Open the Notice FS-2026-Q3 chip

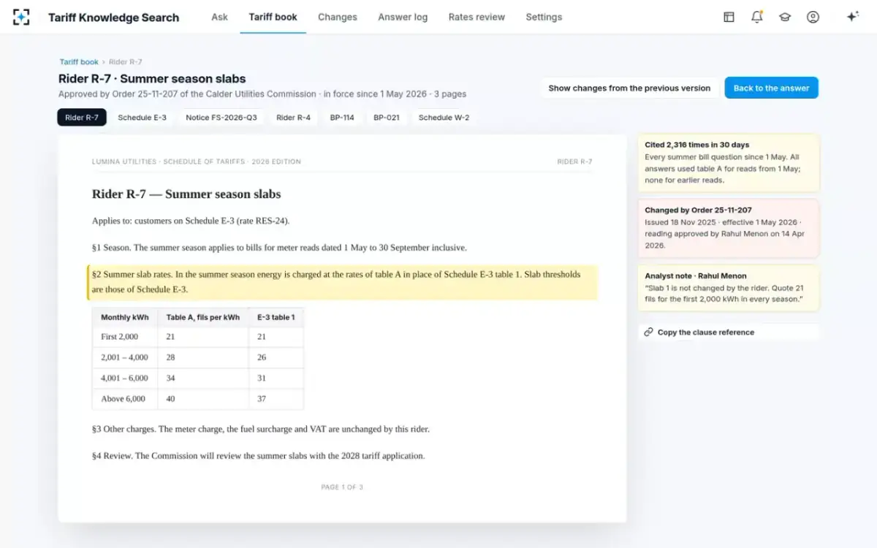(221, 117)
